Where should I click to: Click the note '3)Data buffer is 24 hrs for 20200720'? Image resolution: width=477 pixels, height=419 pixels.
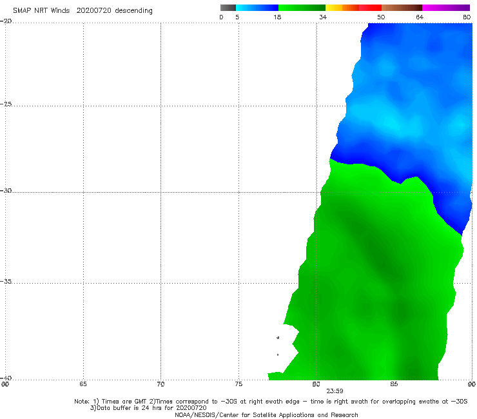(x=148, y=408)
